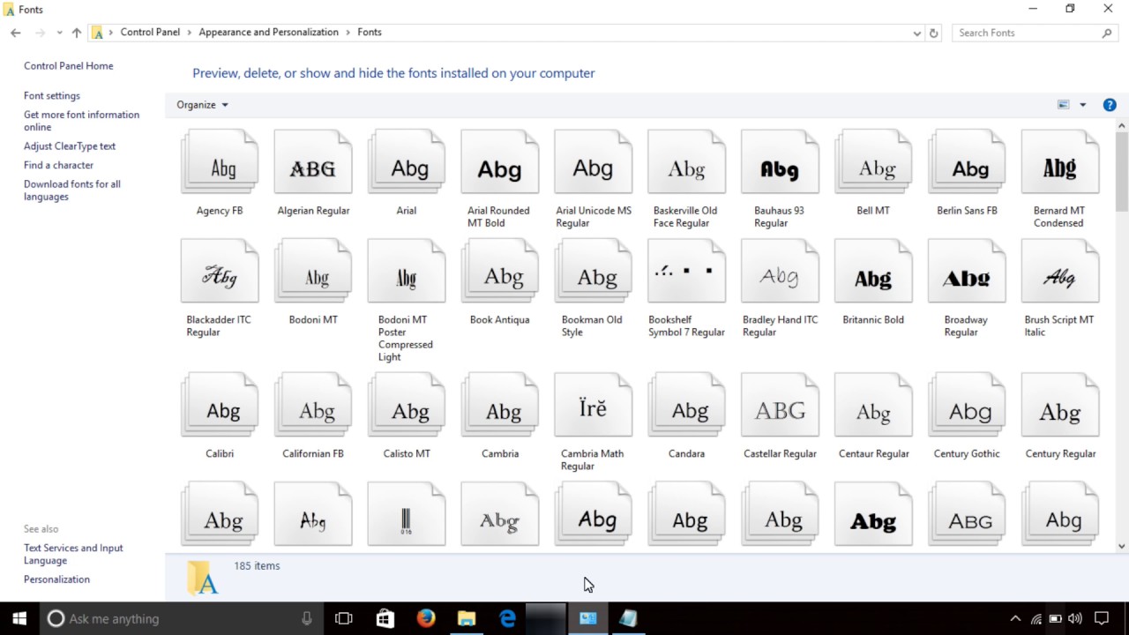1129x635 pixels.
Task: Select Blackadder ITC Regular font
Action: click(x=220, y=271)
